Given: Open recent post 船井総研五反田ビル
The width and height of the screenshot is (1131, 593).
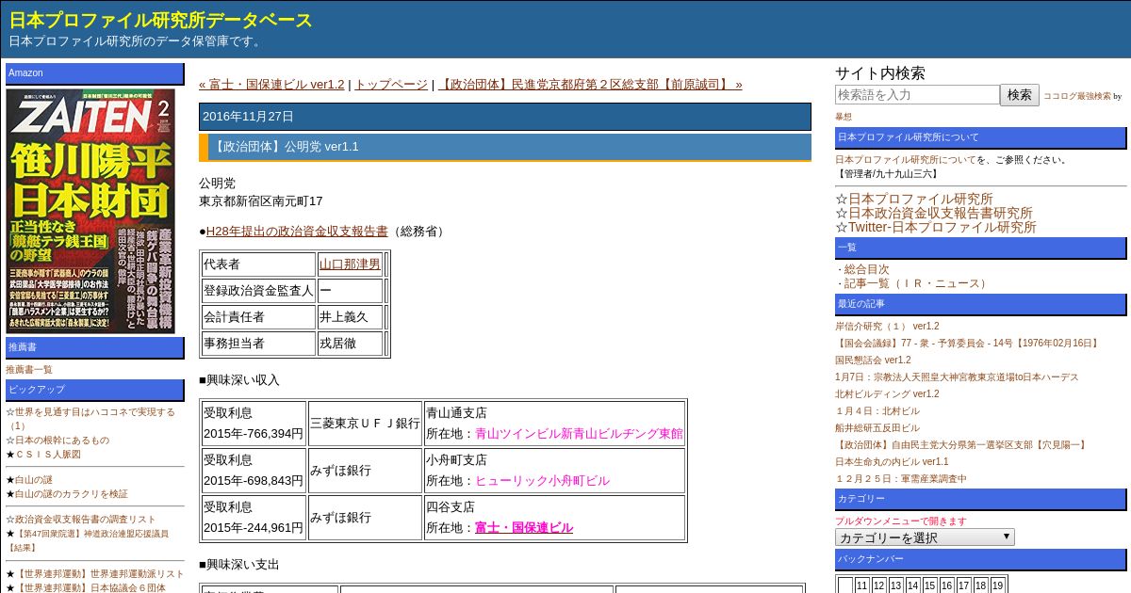Looking at the screenshot, I should 877,428.
